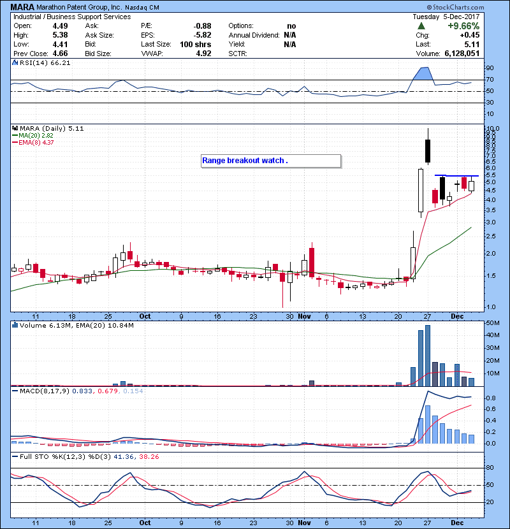Click the EPS value -5.82
Viewport: 510px width, 529px height.
[x=202, y=35]
